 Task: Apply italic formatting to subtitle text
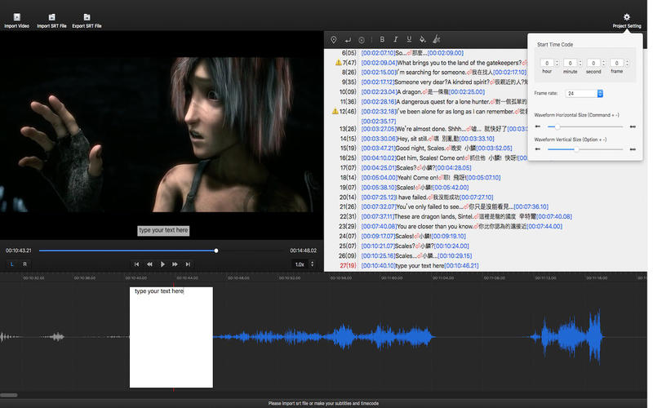(x=396, y=39)
